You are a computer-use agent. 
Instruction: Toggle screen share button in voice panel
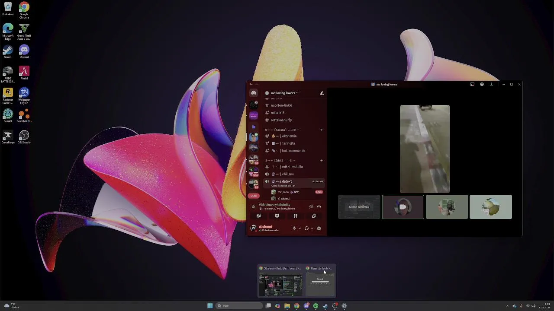pos(277,216)
